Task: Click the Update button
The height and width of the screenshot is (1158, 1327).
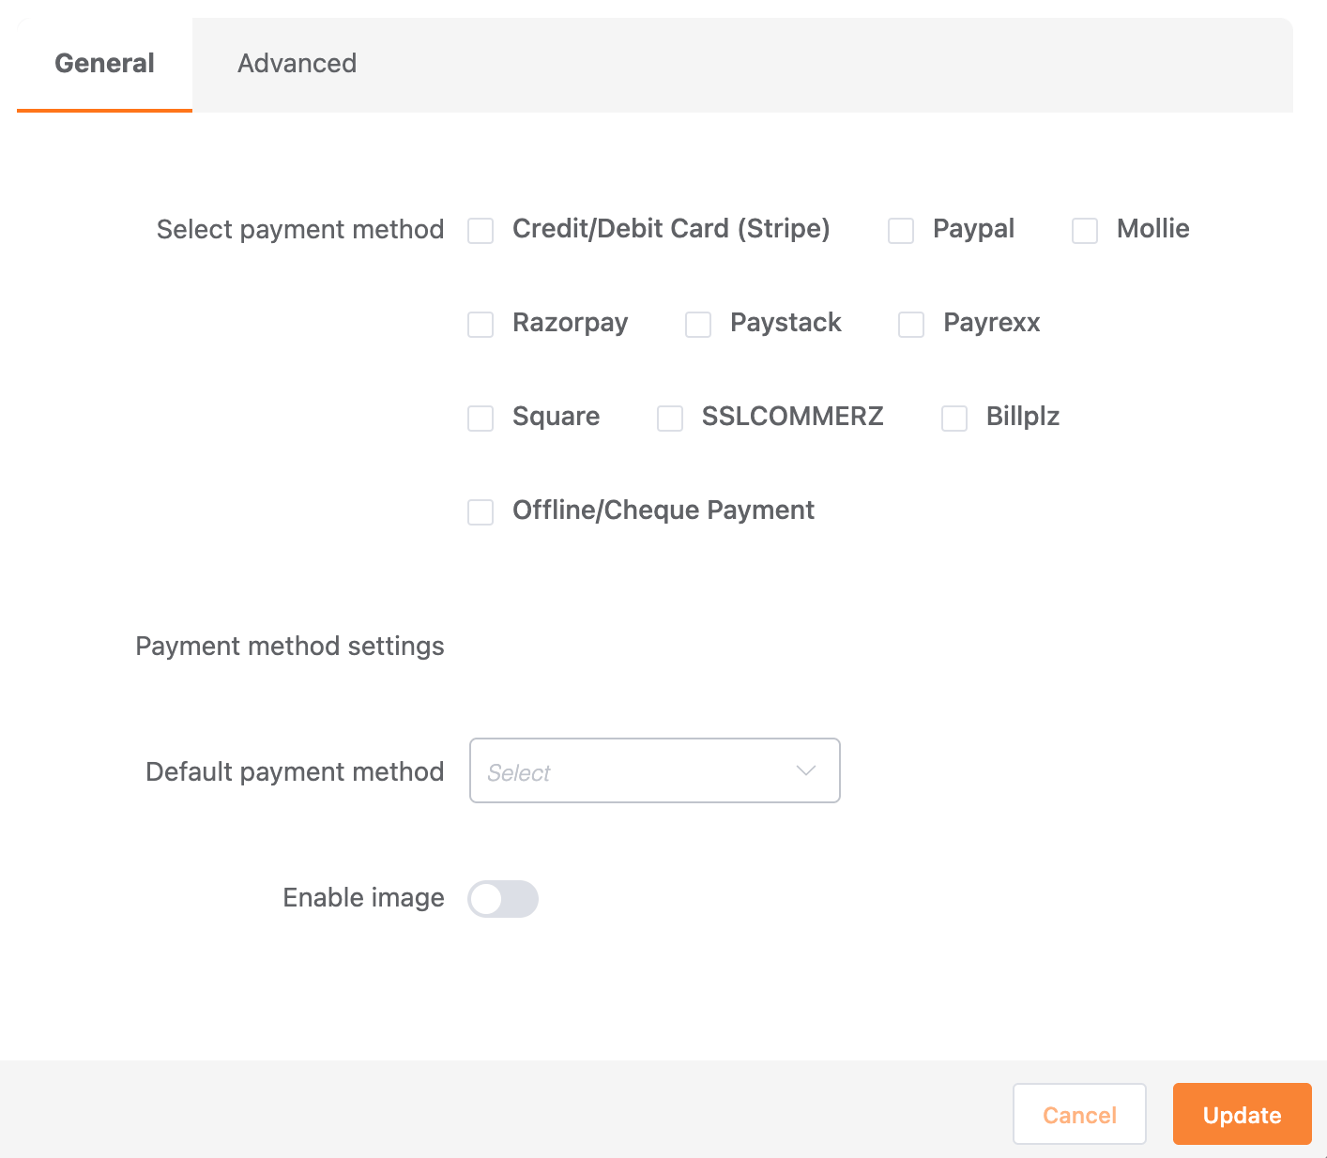Action: (x=1242, y=1115)
